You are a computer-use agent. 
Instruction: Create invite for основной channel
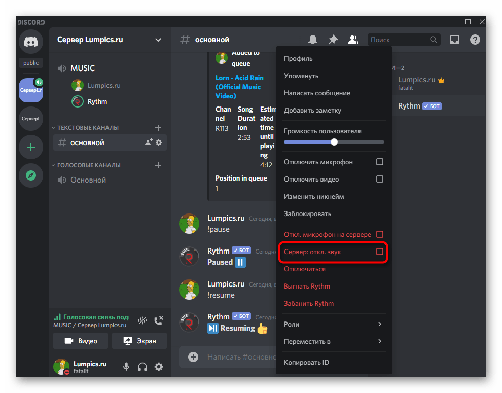pyautogui.click(x=149, y=142)
